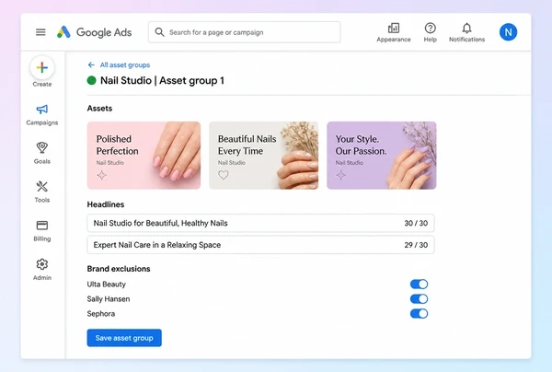This screenshot has height=372, width=552.
Task: Click the green status dot for asset group
Action: point(91,80)
